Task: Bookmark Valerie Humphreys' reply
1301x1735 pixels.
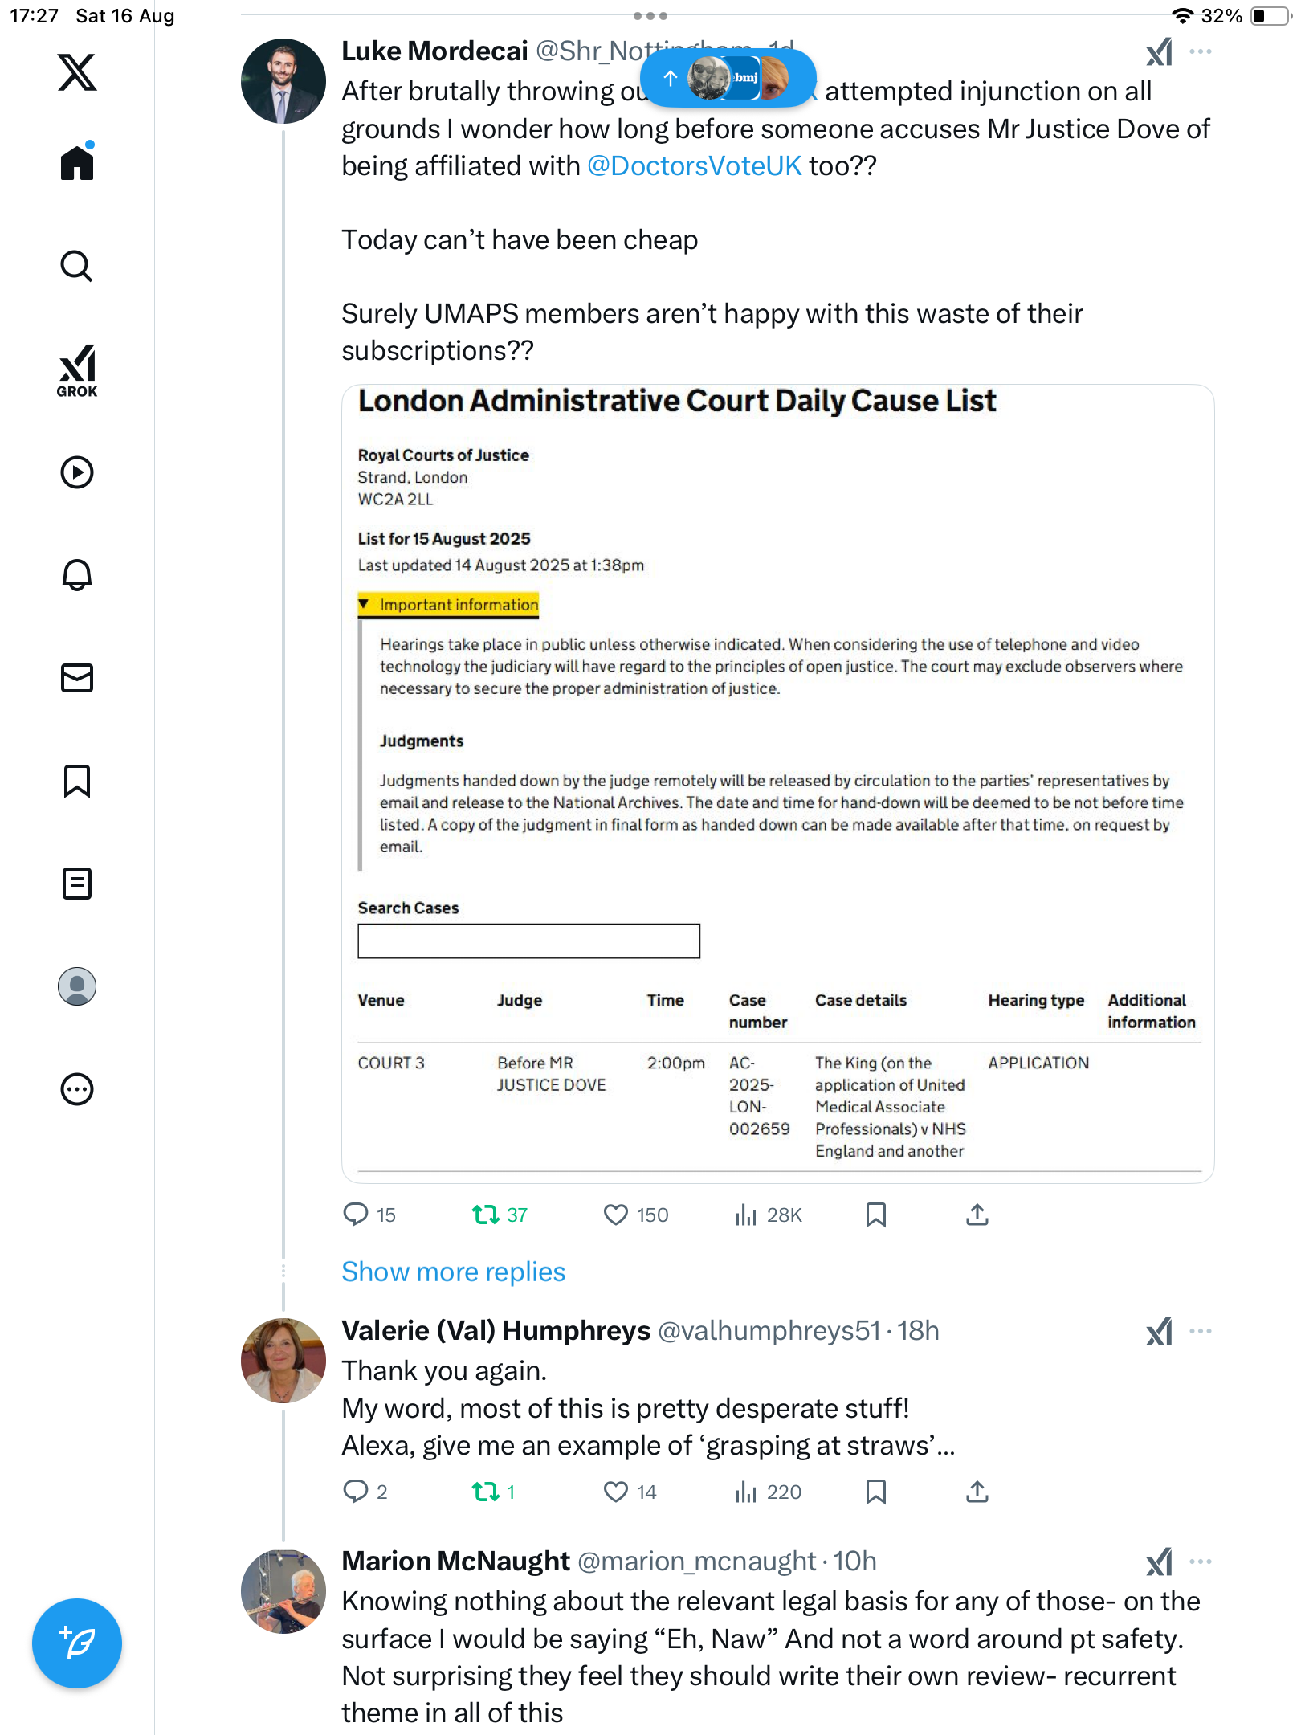Action: [x=875, y=1492]
